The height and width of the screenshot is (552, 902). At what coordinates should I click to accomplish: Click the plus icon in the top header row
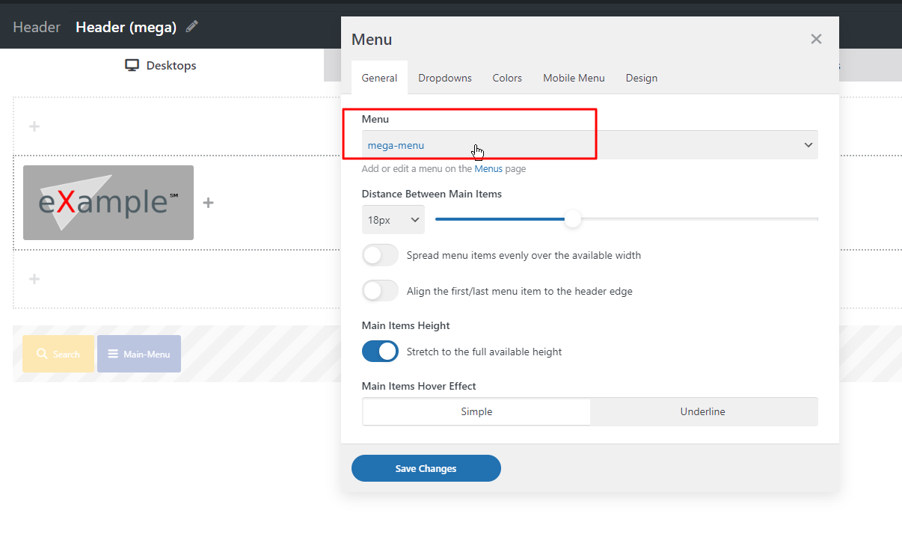coord(34,126)
